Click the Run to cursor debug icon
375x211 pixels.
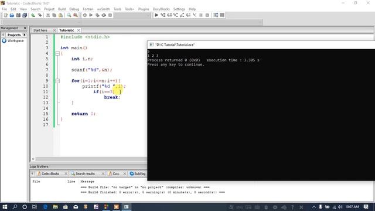coord(163,15)
